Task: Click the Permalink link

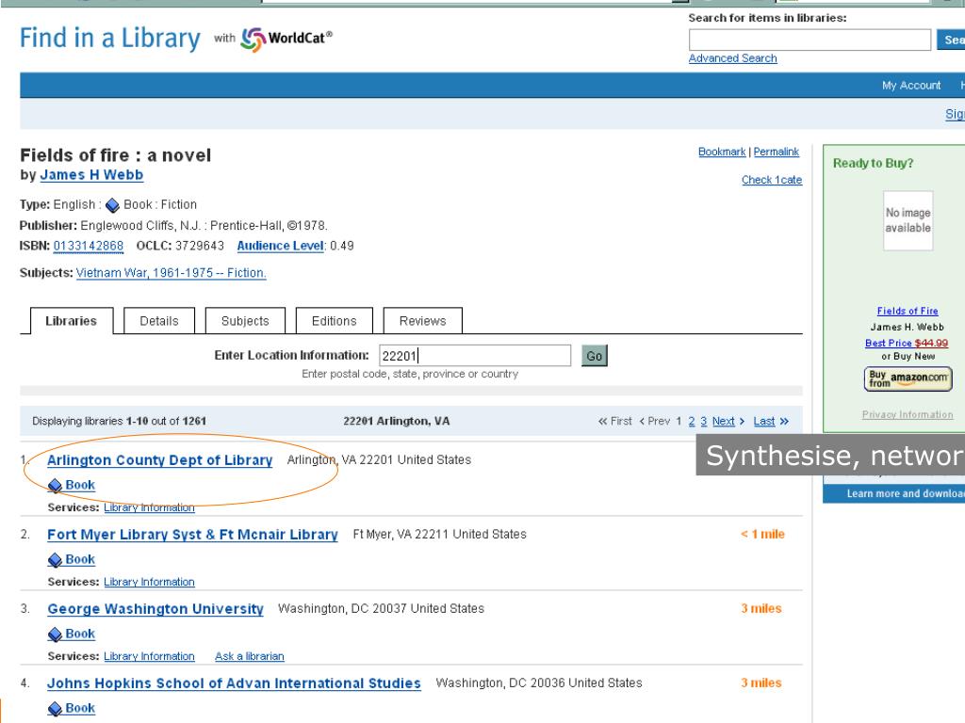Action: click(x=777, y=152)
